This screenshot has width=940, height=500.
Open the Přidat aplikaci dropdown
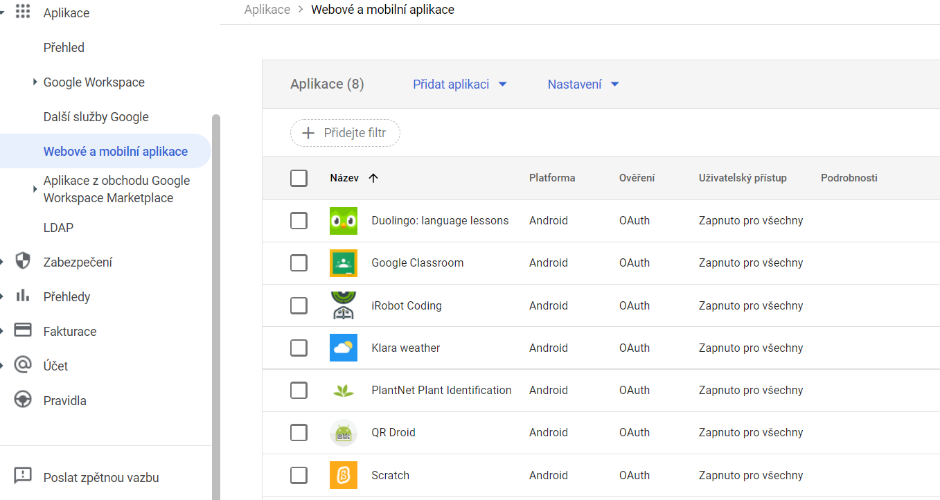coord(460,84)
